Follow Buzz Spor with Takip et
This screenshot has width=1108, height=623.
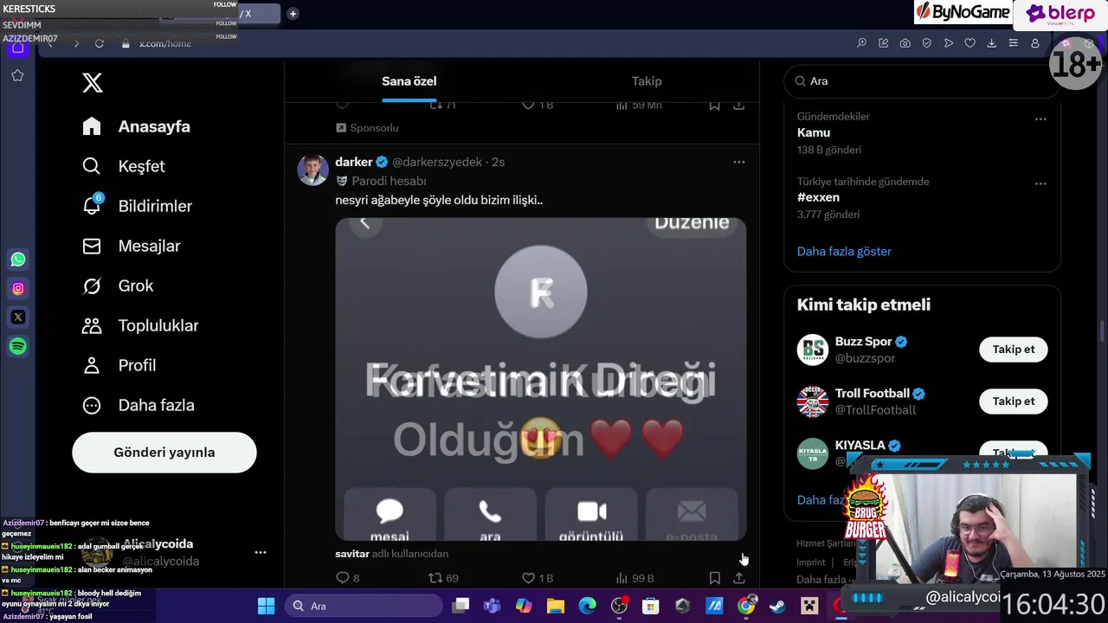coord(1014,350)
